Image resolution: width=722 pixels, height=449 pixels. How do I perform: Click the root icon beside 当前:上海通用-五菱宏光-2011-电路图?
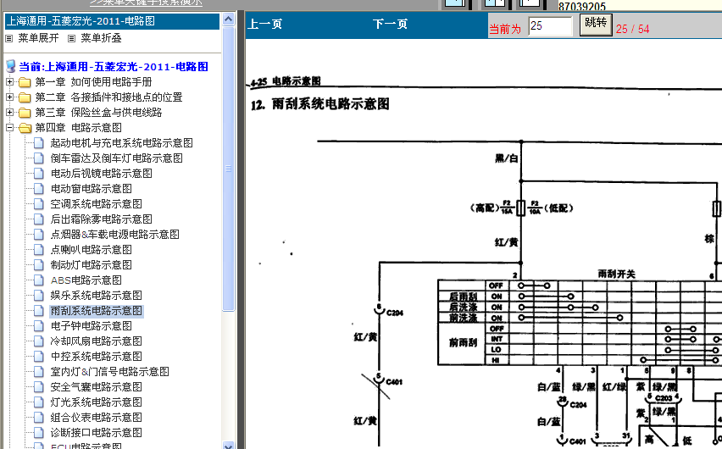pyautogui.click(x=11, y=66)
